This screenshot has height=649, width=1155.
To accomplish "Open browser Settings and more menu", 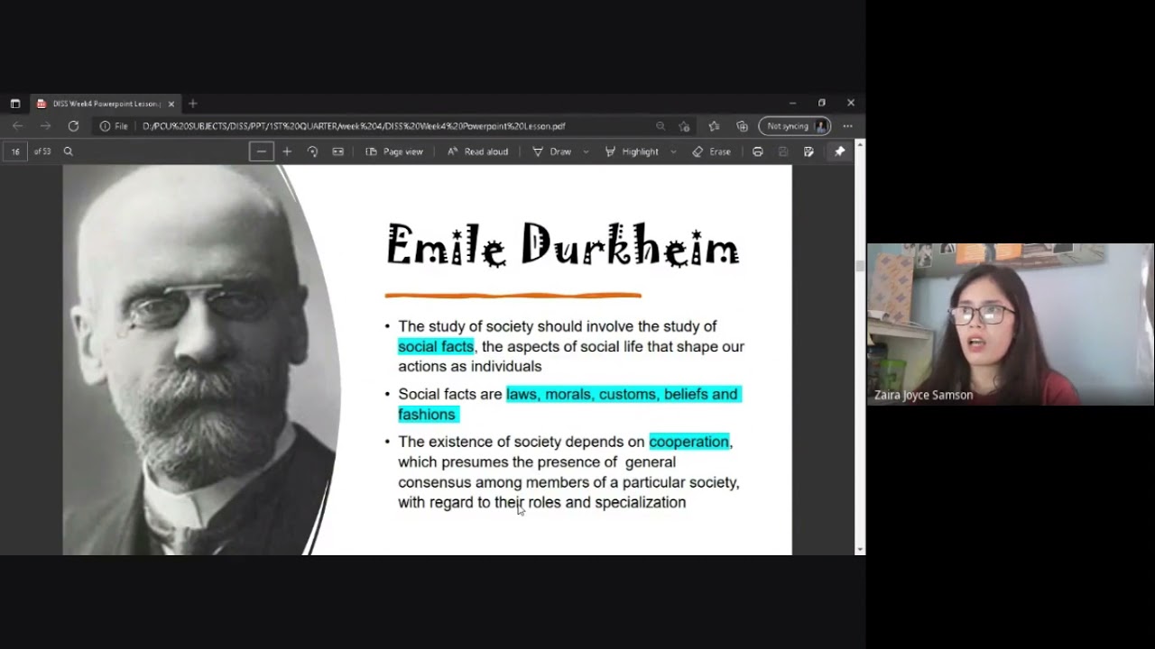I will 847,126.
